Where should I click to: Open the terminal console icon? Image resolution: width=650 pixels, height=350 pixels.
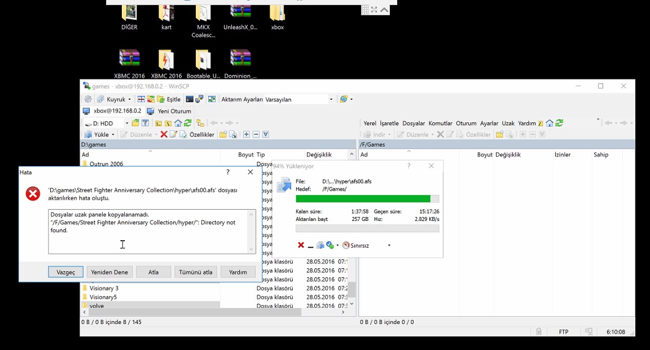click(x=190, y=99)
